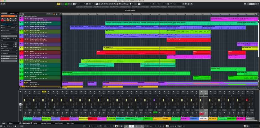Open the MixConsole lower zone tab
Viewport: 260px width, 128px height.
tap(26, 123)
